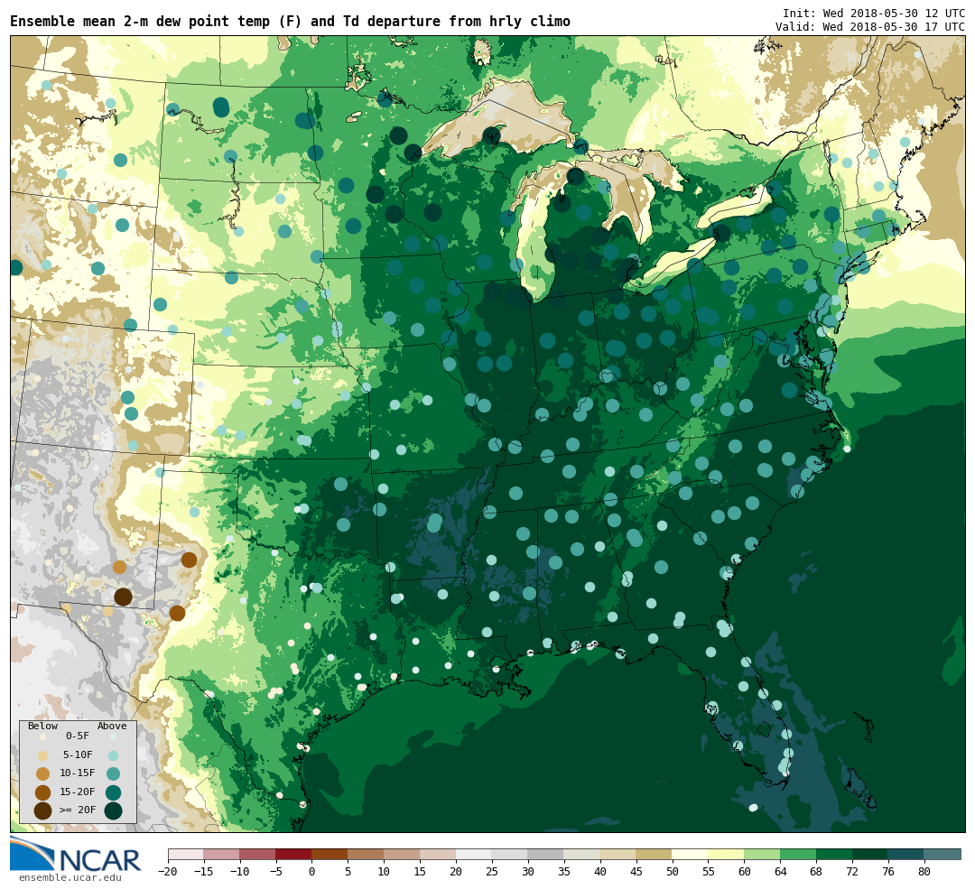Click the Valid time text

(x=869, y=27)
